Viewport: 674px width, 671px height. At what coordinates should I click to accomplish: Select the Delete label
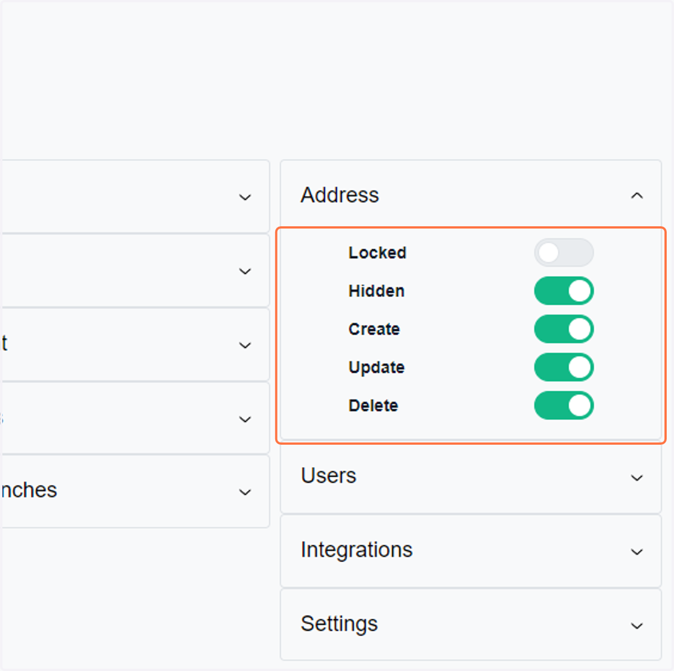point(373,405)
